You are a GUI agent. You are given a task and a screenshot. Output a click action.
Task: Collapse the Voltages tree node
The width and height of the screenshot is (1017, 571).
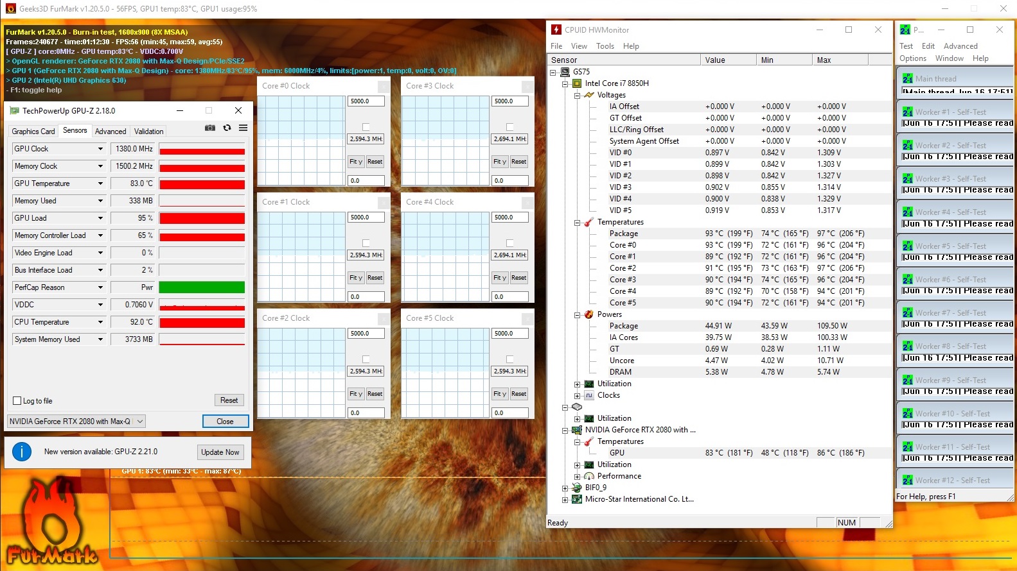[577, 95]
